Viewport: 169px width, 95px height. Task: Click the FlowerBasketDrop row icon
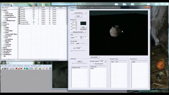(19, 24)
